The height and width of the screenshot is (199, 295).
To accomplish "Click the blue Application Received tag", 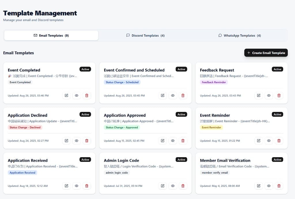I will (22, 172).
